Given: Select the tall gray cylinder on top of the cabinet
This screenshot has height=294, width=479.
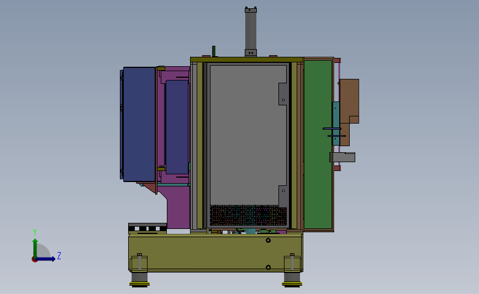Looking at the screenshot, I should click(250, 30).
